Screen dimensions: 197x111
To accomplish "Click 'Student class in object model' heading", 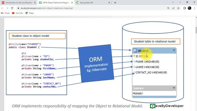I will [37, 36].
